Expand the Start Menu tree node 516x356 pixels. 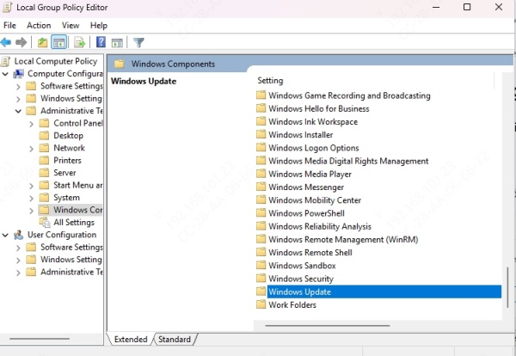(x=31, y=186)
